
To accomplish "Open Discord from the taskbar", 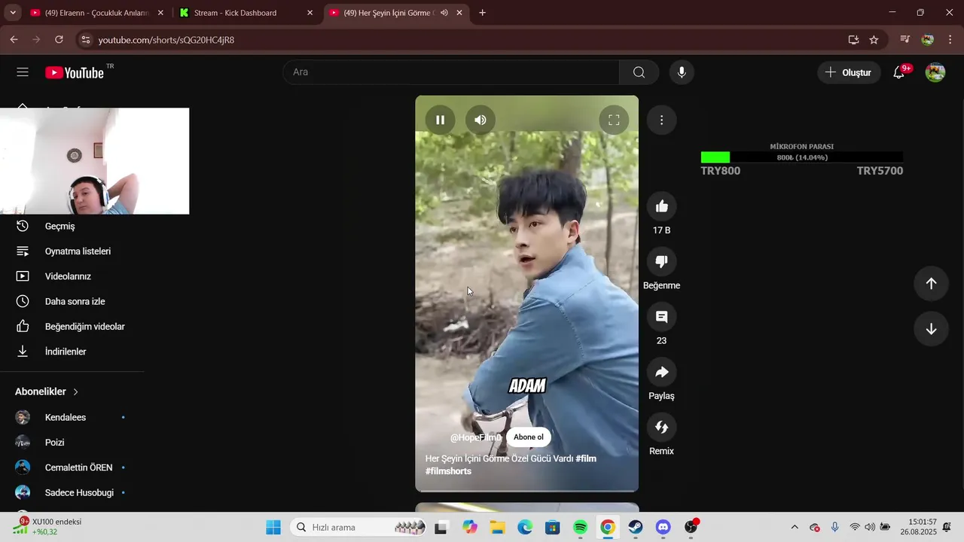I will tap(663, 527).
